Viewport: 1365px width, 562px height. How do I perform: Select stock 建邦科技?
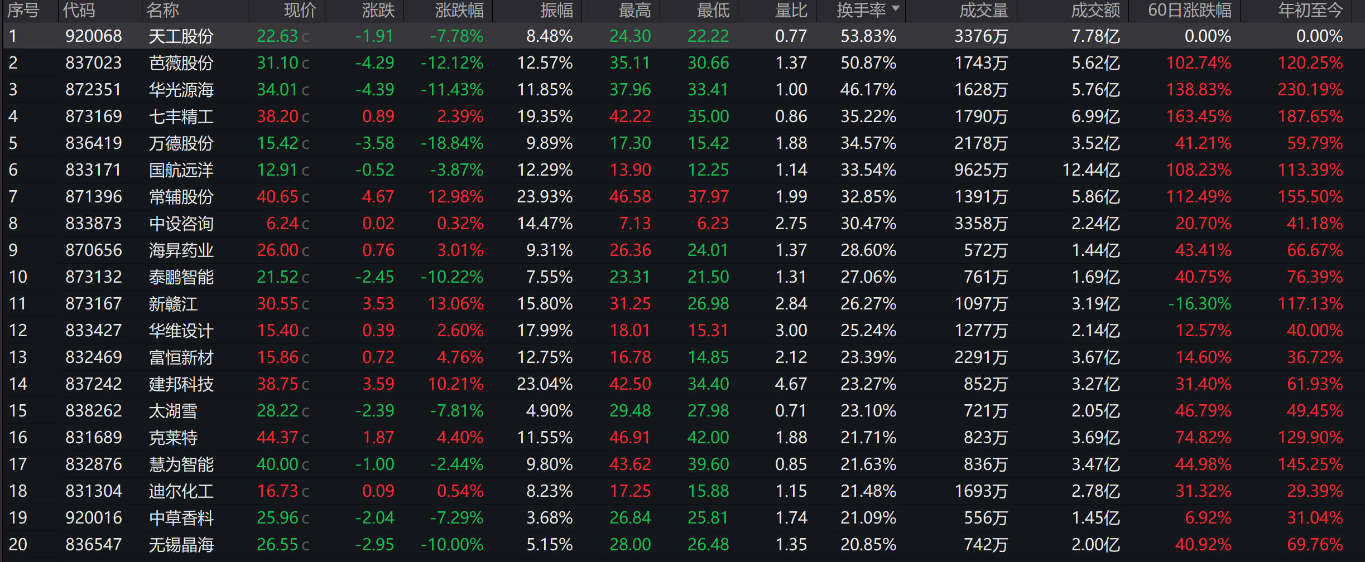point(181,384)
